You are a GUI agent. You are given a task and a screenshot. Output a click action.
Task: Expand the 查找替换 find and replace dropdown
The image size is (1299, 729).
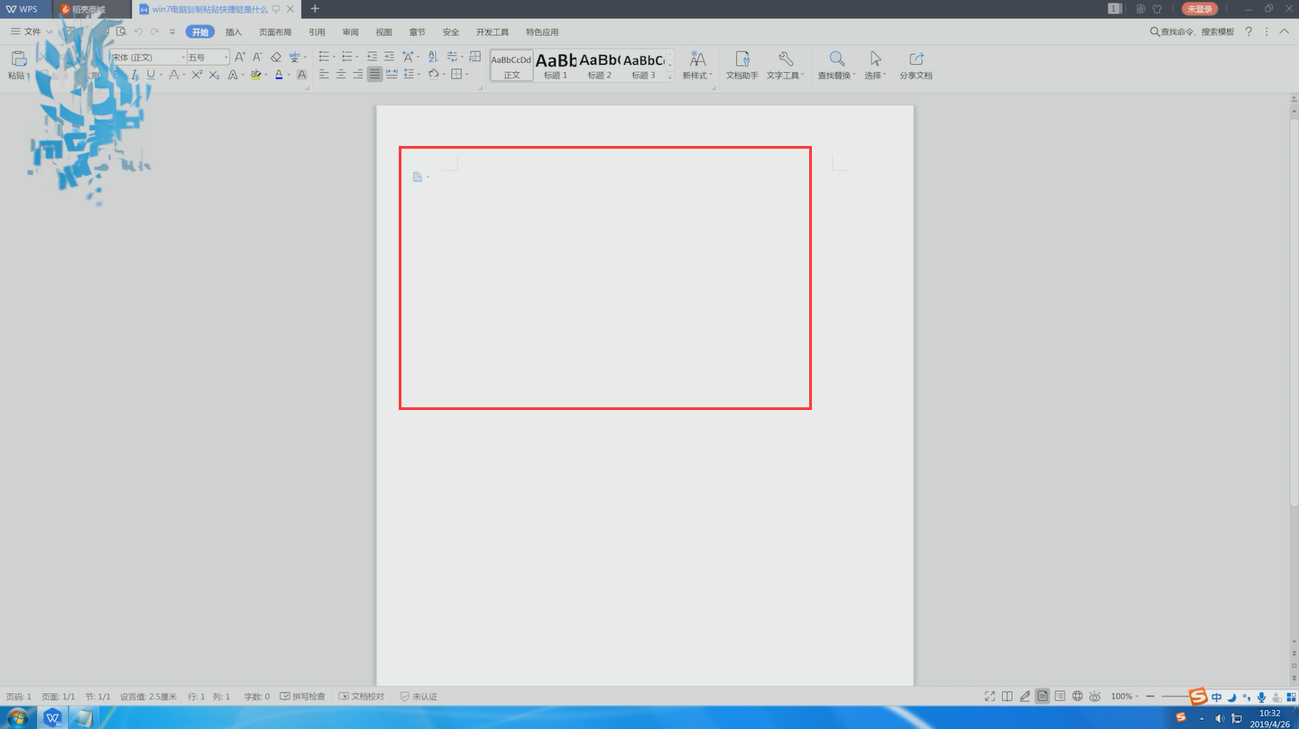click(x=853, y=76)
